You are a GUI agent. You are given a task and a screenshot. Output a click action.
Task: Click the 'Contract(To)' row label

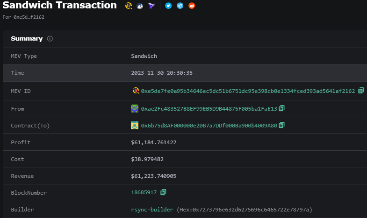click(x=30, y=126)
